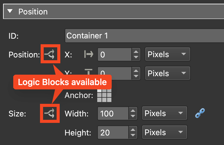Click the X position value field
The width and height of the screenshot is (224, 145).
pyautogui.click(x=114, y=55)
